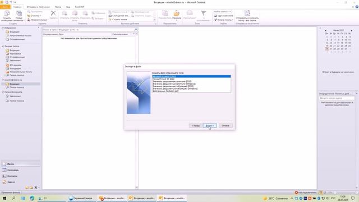Open Непрочитанные письма in Избранное
This screenshot has width=359, height=202.
pyautogui.click(x=20, y=36)
